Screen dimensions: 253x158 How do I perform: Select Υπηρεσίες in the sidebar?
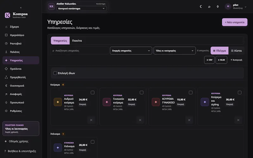(21, 60)
